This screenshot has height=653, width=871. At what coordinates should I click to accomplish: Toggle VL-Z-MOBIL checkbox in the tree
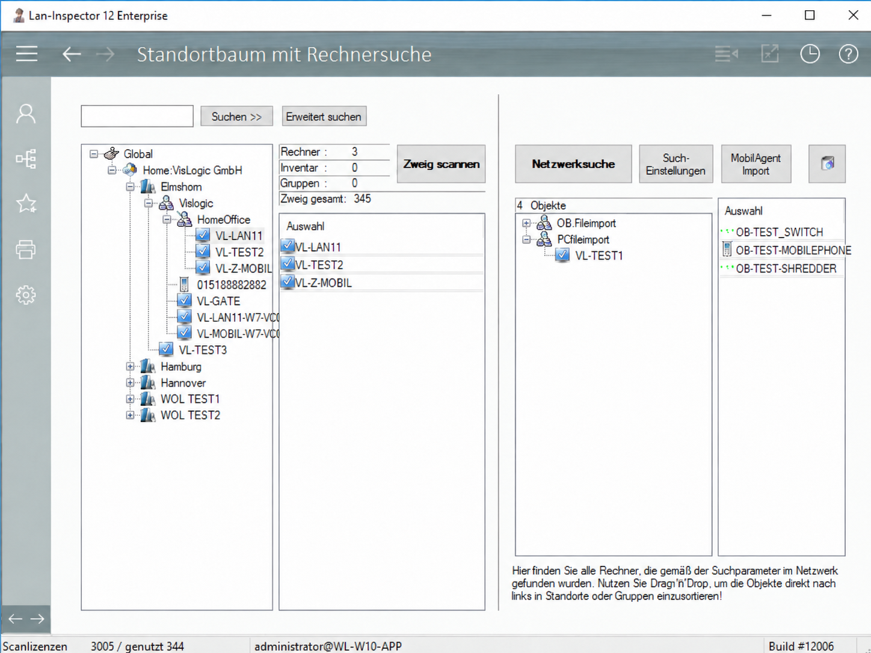click(x=203, y=268)
